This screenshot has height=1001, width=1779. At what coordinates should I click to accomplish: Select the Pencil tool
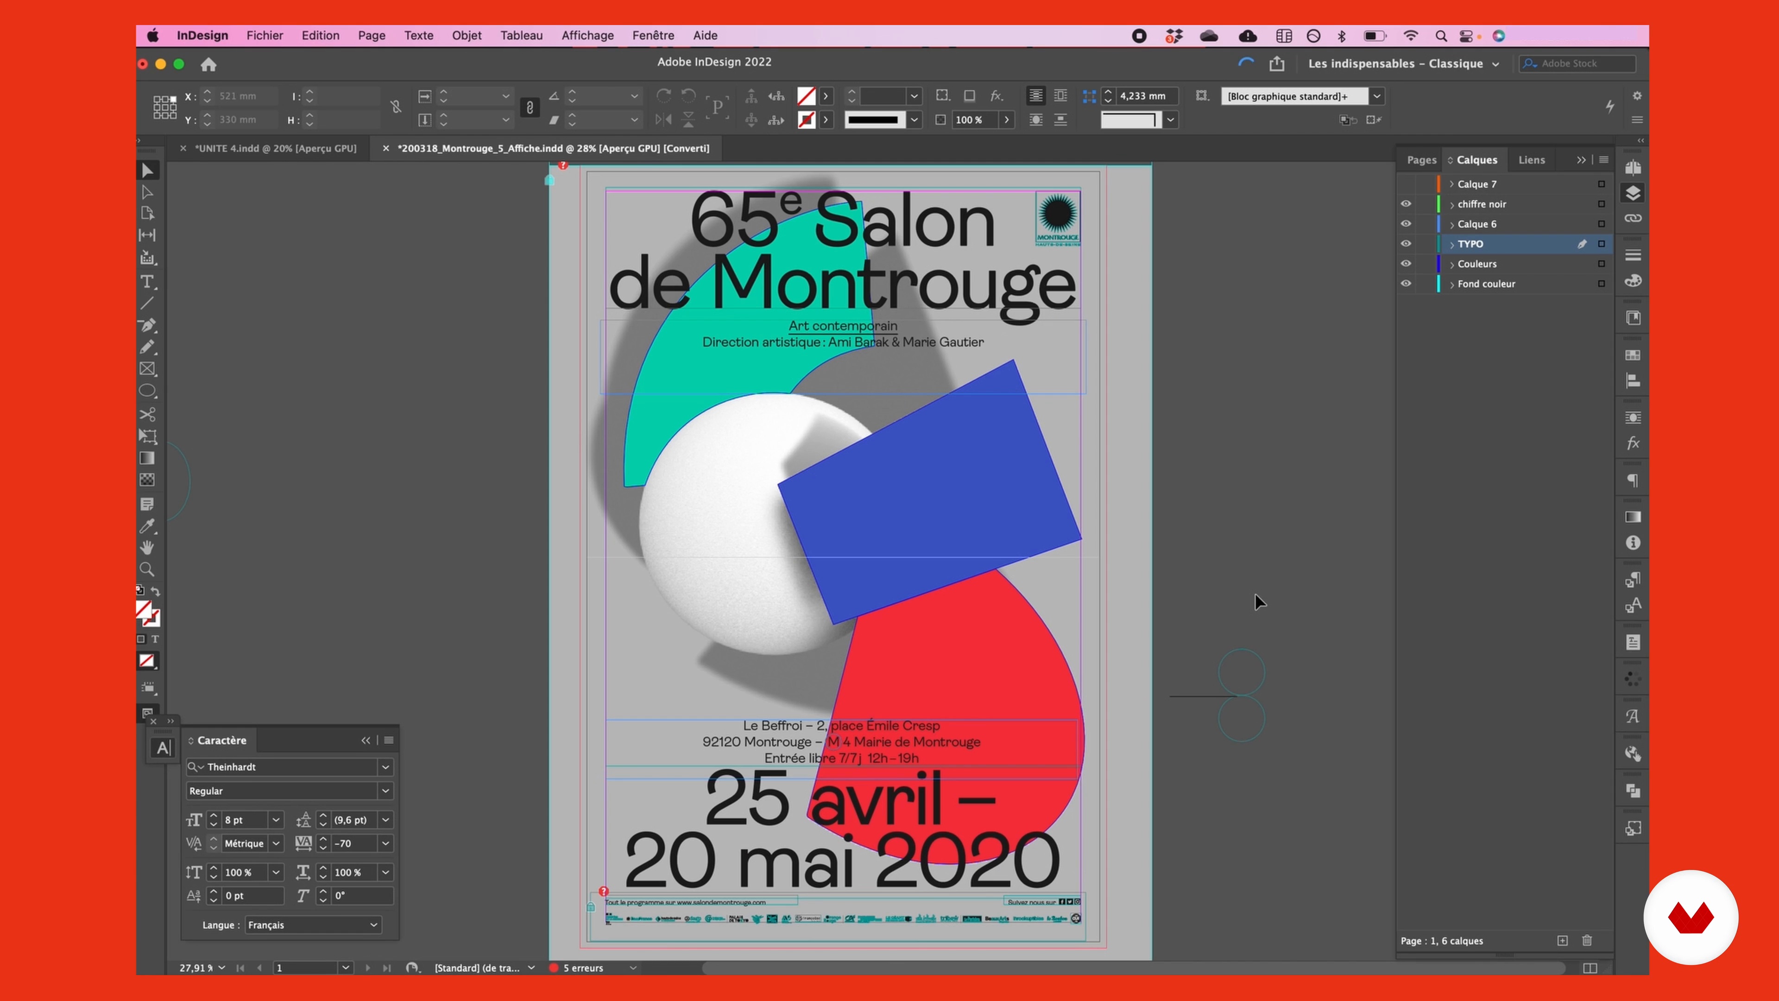tap(147, 348)
